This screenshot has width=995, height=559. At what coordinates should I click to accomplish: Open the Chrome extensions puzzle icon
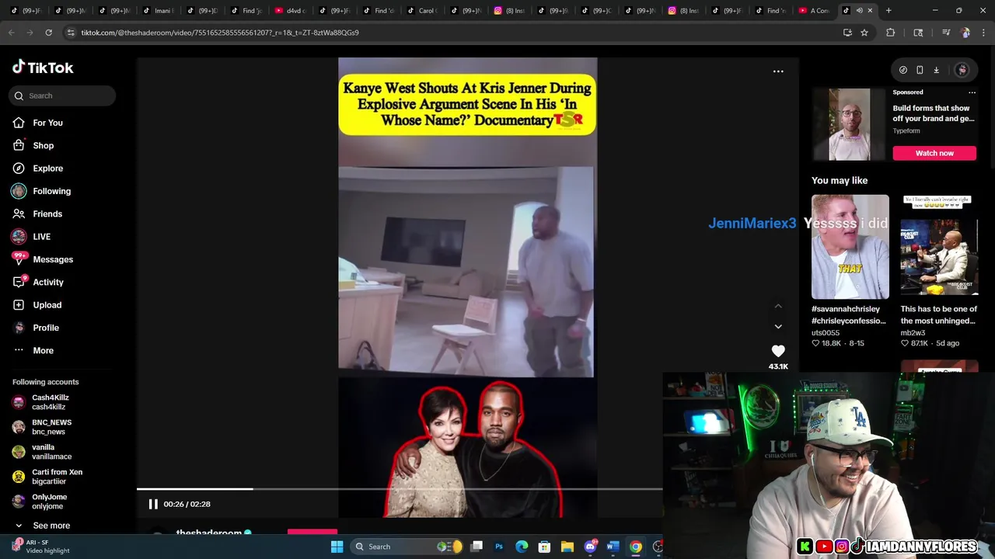[x=891, y=33]
